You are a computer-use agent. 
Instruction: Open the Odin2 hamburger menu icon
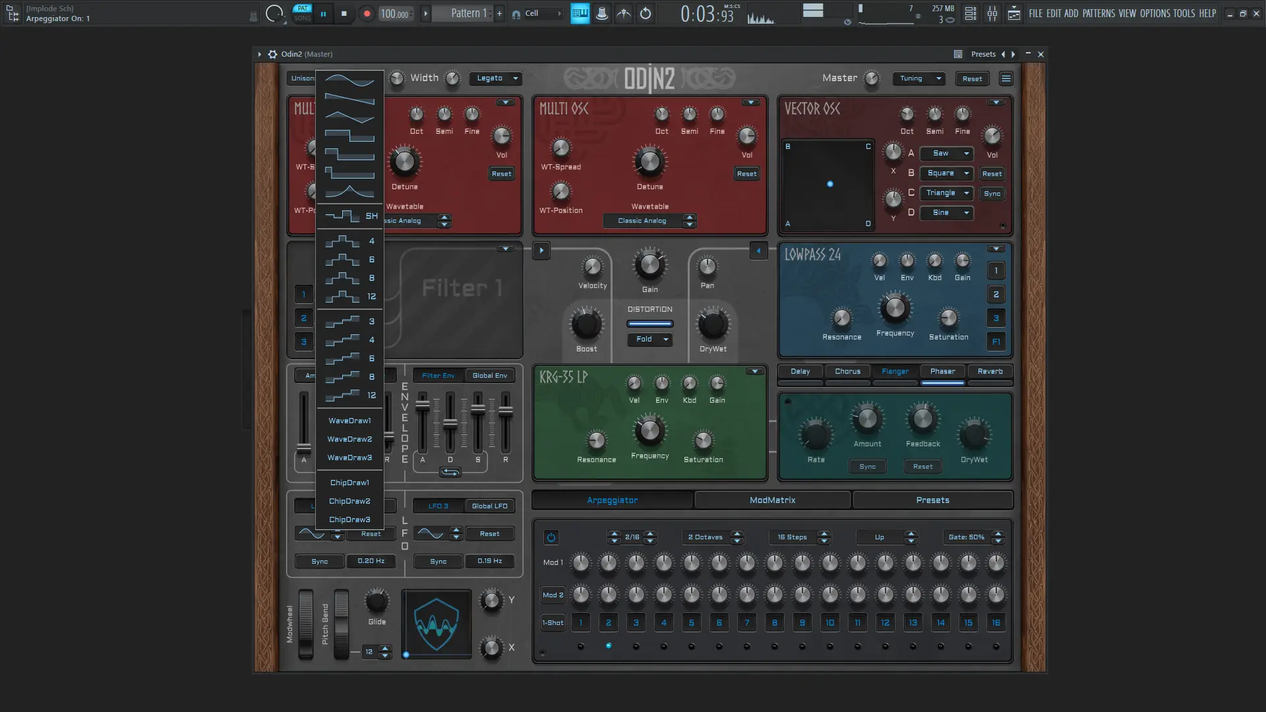tap(1006, 78)
